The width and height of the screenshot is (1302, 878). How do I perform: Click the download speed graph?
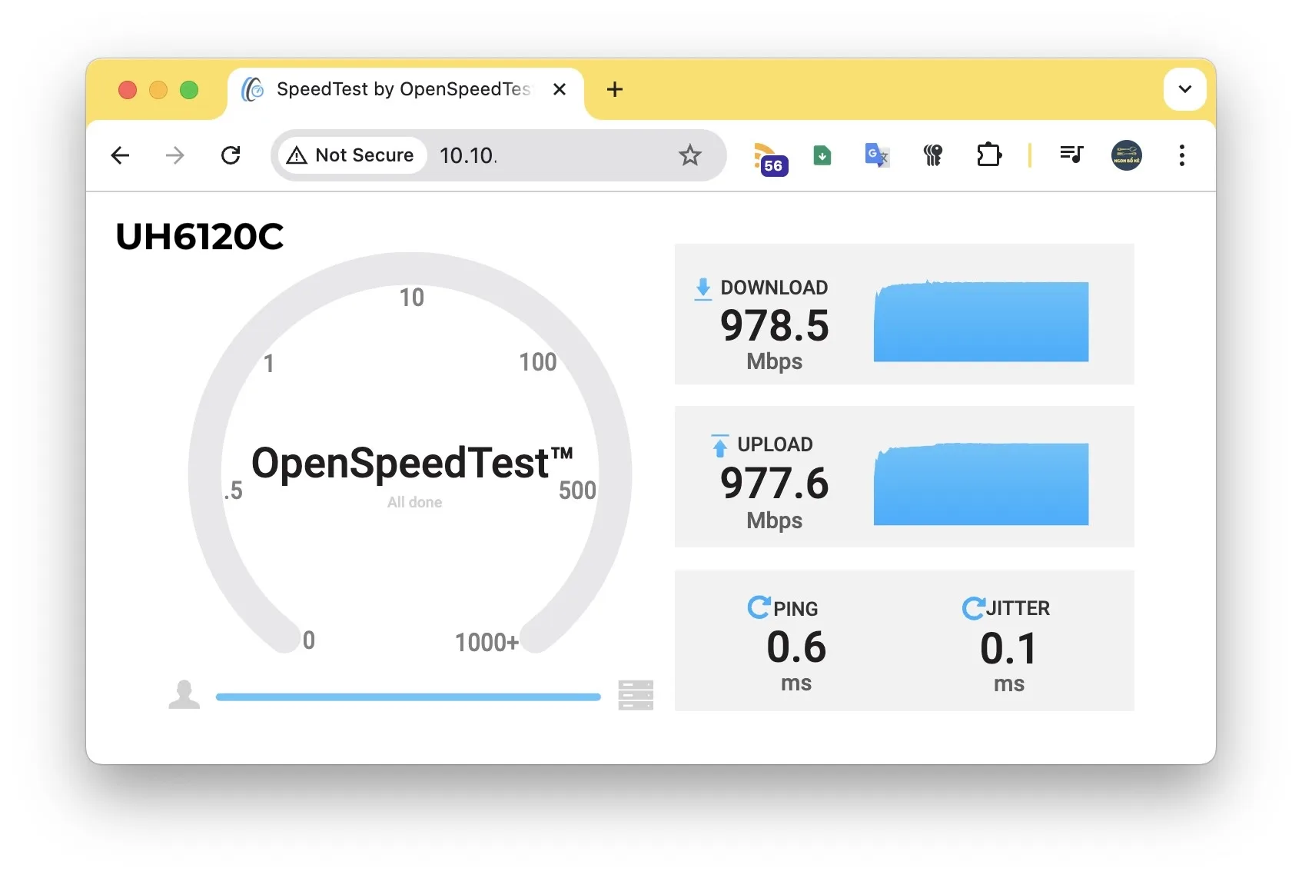981,321
